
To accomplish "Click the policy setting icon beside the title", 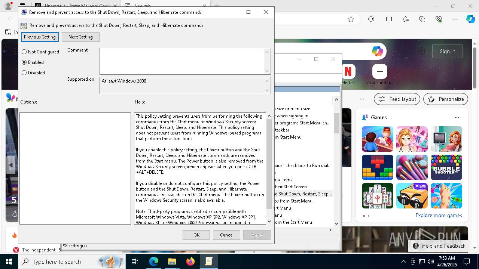I will click(24, 26).
